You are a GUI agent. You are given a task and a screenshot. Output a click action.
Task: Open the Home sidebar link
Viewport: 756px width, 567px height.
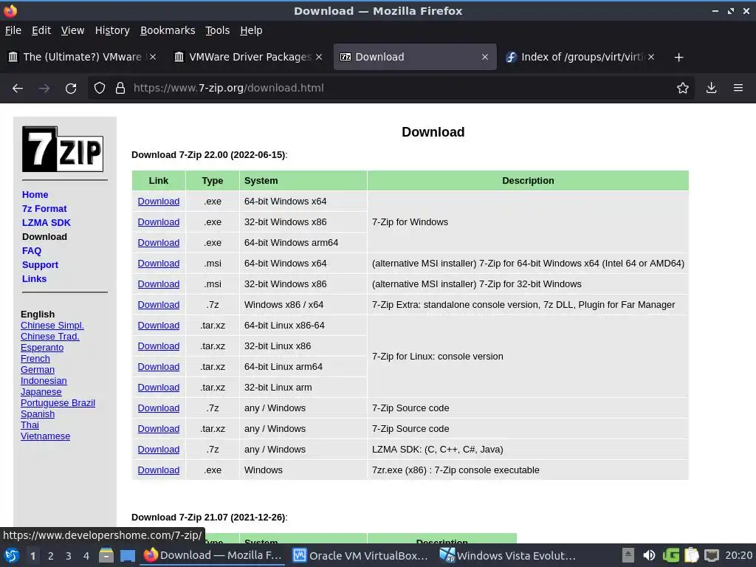tap(35, 195)
